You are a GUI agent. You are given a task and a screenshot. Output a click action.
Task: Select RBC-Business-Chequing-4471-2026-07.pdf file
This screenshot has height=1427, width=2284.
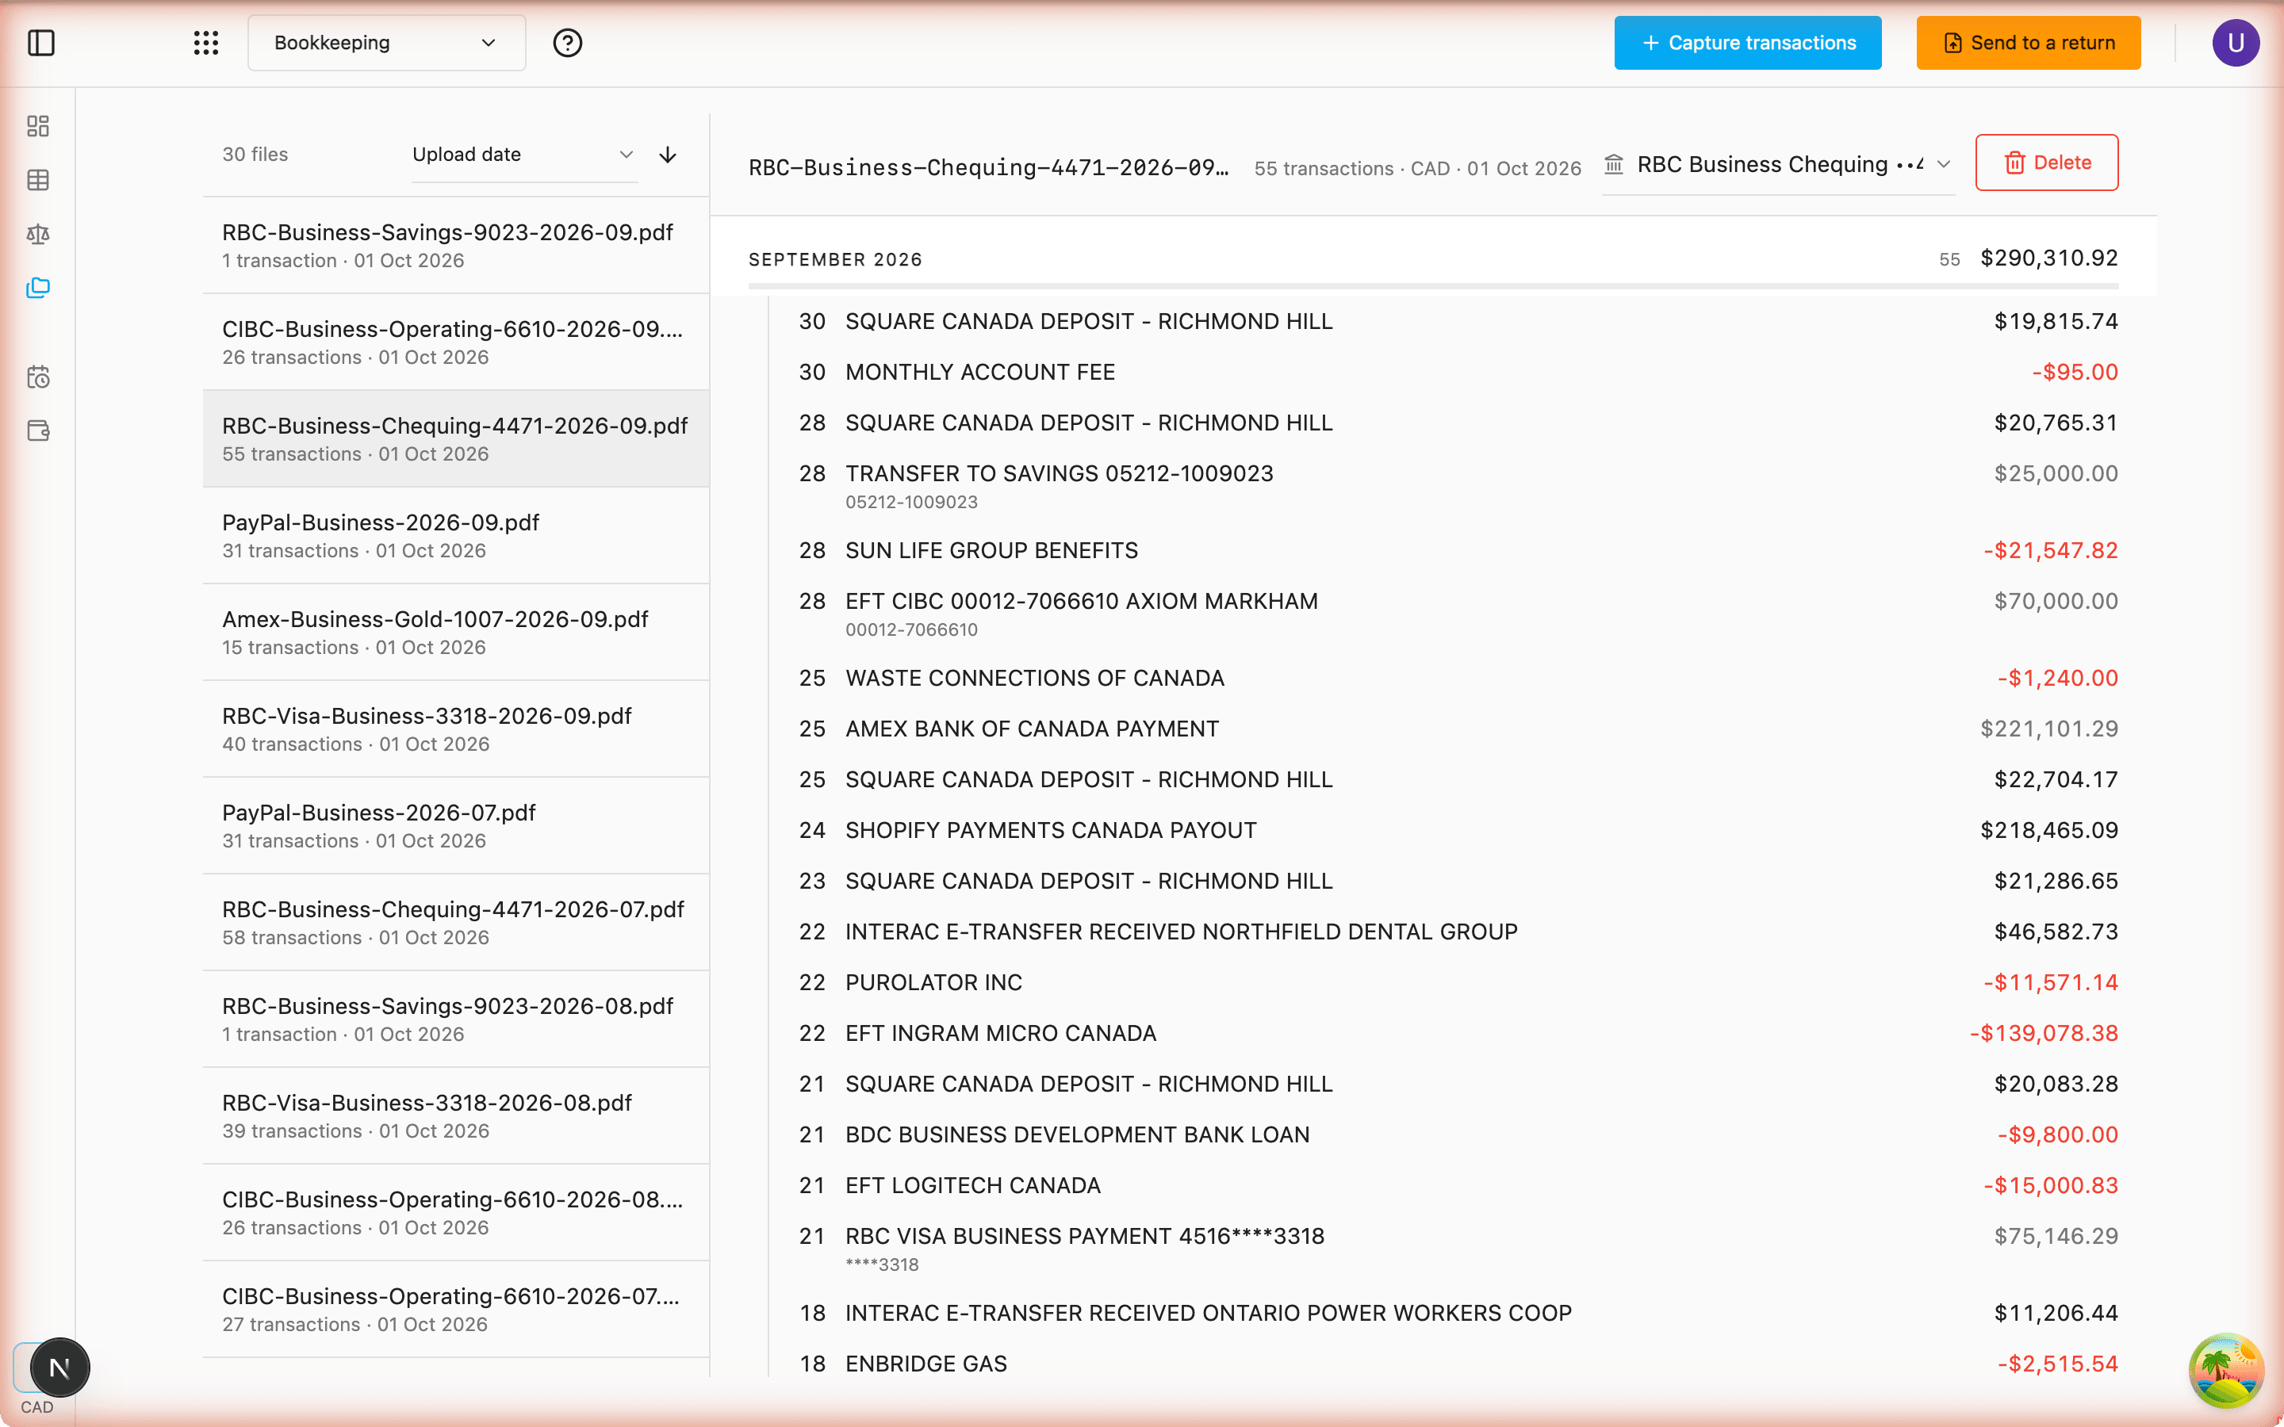456,922
